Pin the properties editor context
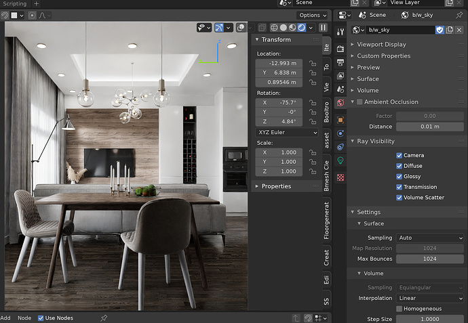Image resolution: width=468 pixels, height=323 pixels. coord(459,15)
